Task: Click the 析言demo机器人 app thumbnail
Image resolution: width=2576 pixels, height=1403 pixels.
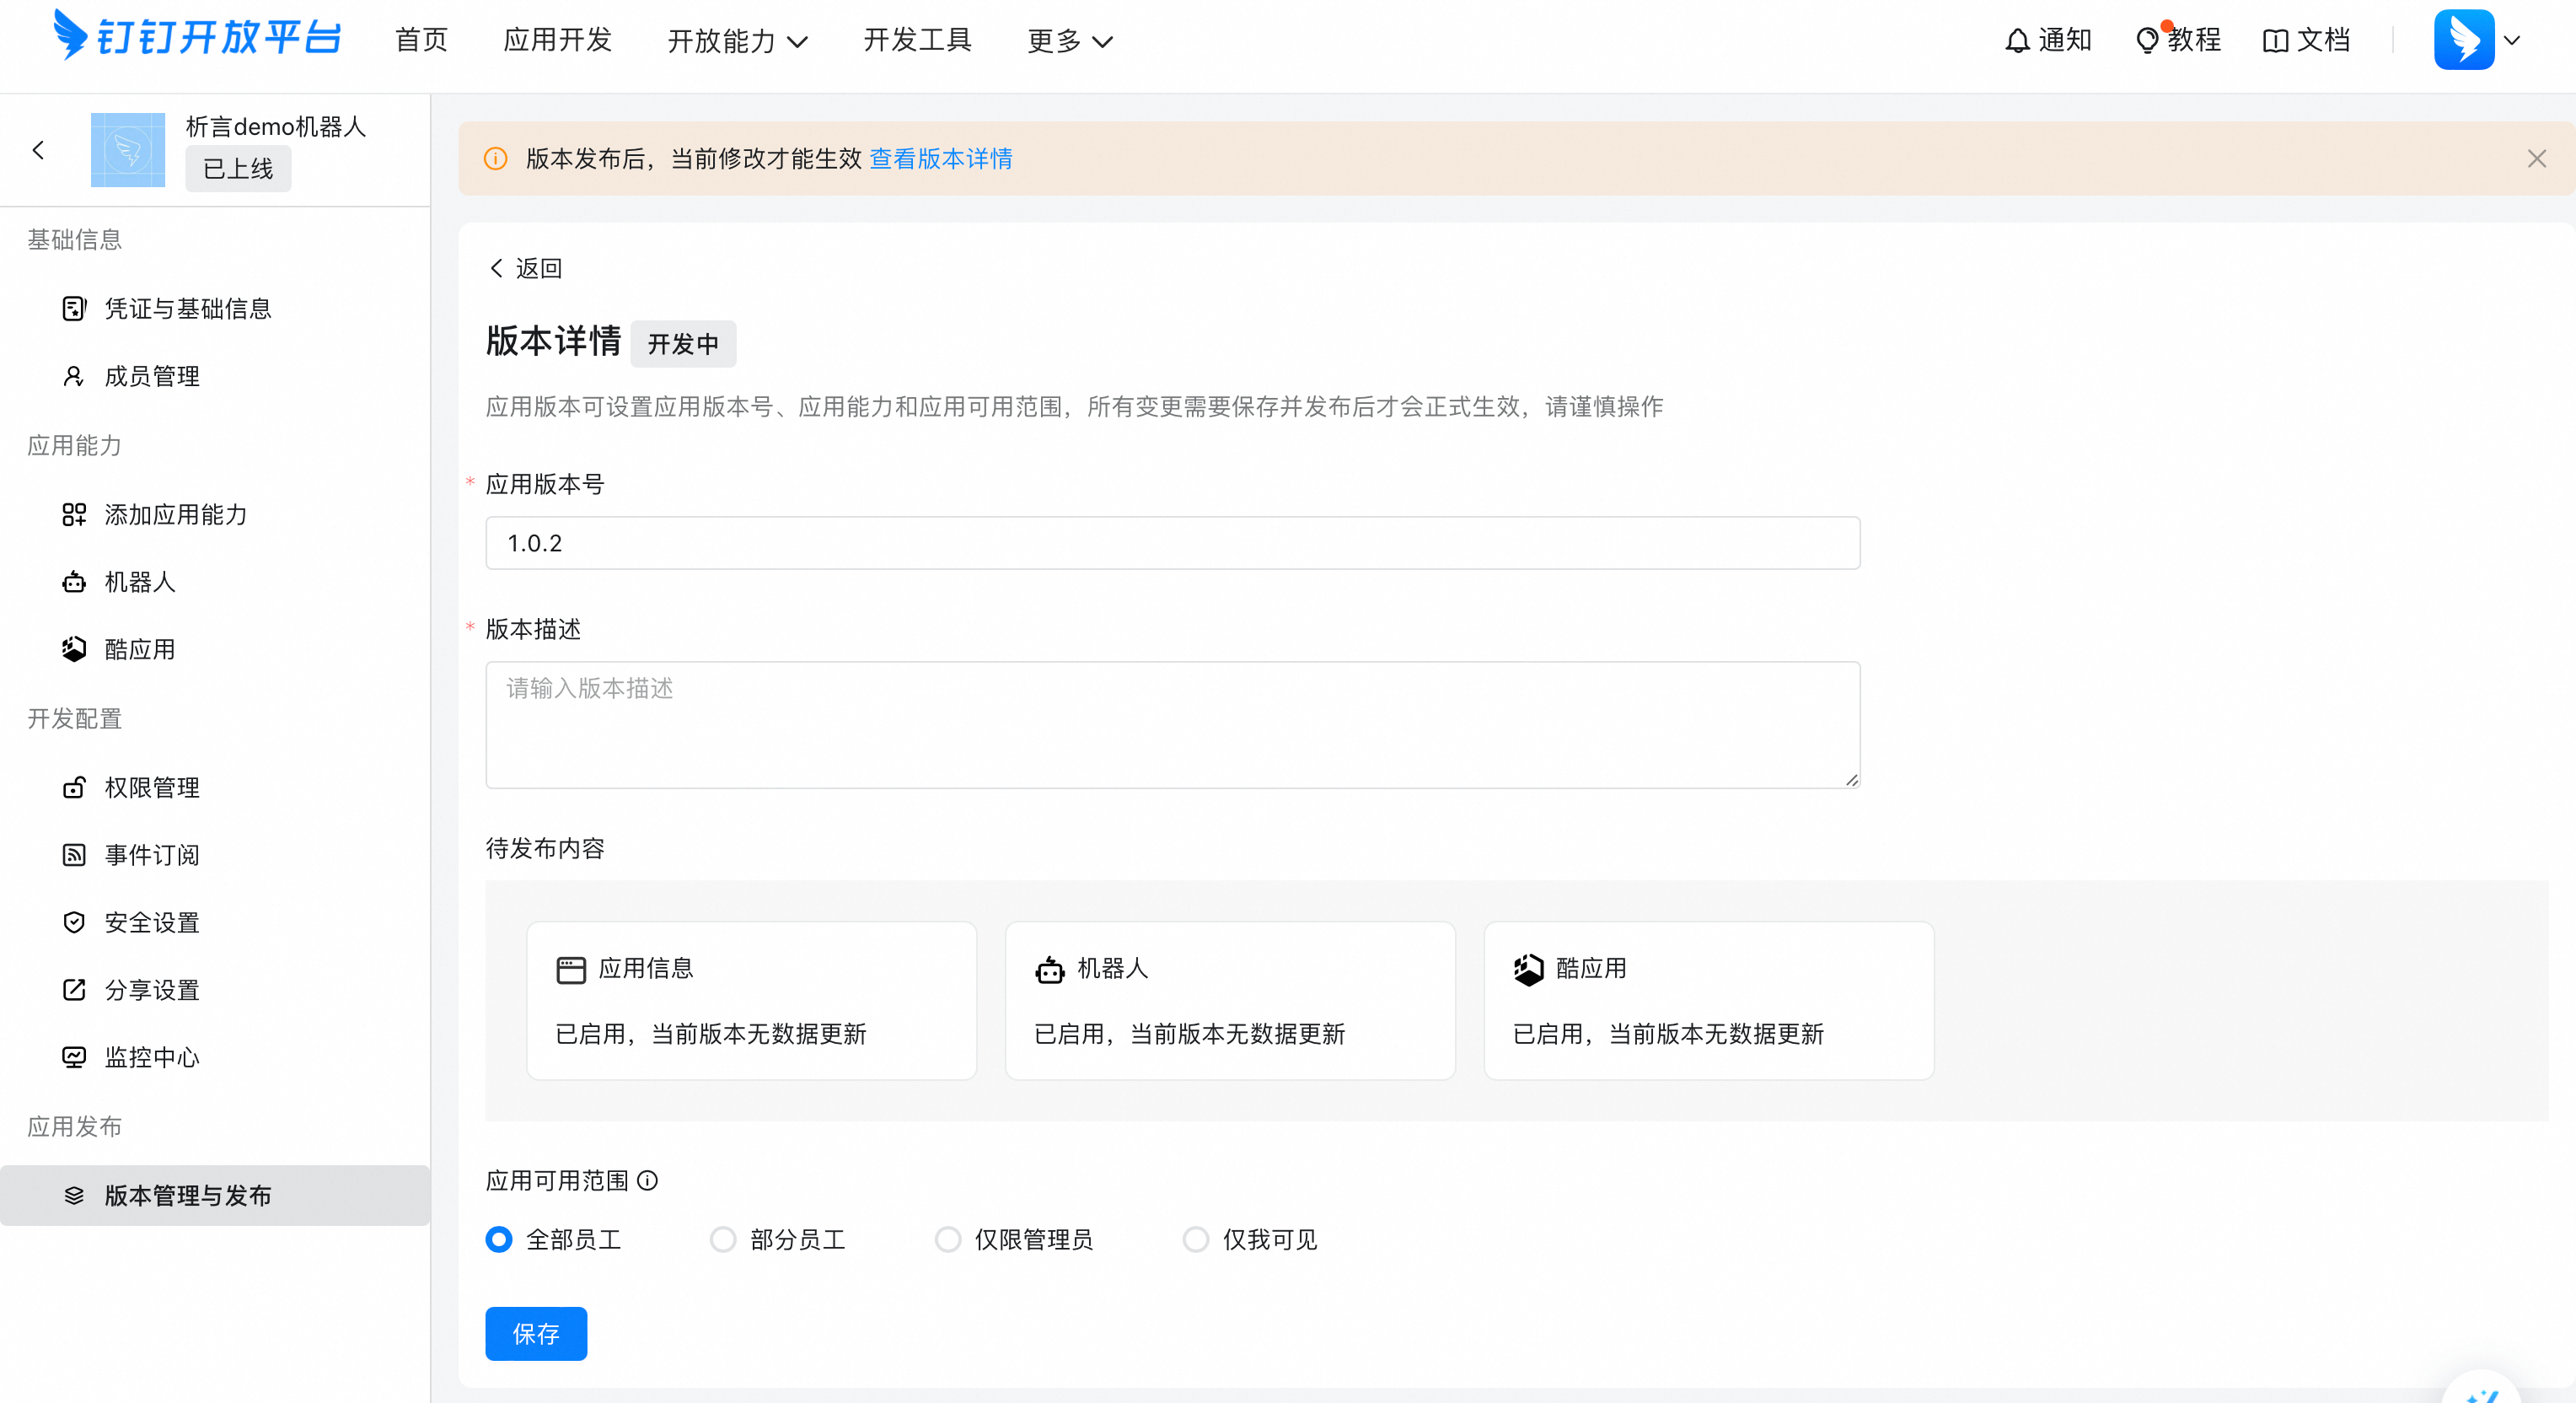Action: click(x=128, y=150)
